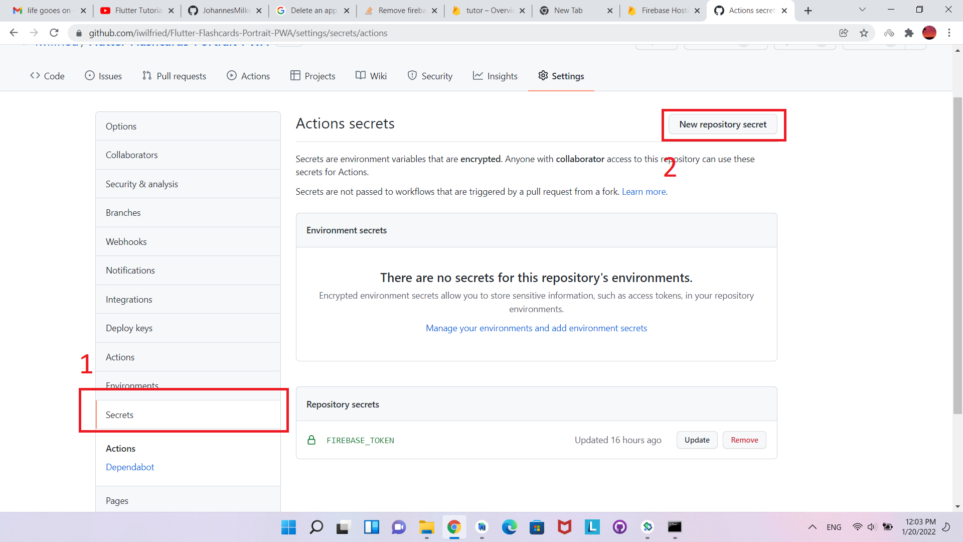Open the Chrome three-dot menu
Image resolution: width=963 pixels, height=542 pixels.
pyautogui.click(x=949, y=33)
